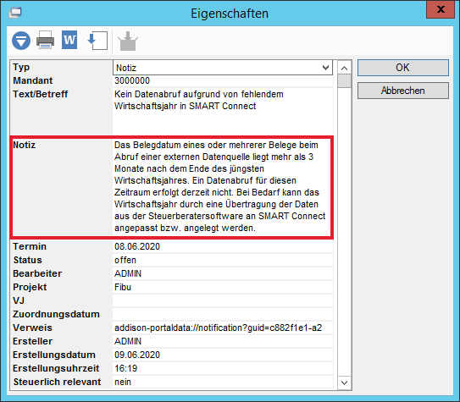Click the Bearbeiter value ADMIN
Image resolution: width=460 pixels, height=402 pixels.
(128, 273)
